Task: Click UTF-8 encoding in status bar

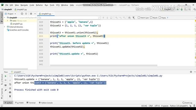Action: coord(157,106)
